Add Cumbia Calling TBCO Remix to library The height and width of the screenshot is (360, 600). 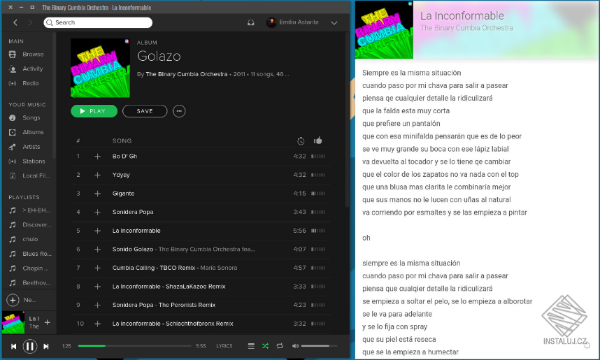point(98,268)
